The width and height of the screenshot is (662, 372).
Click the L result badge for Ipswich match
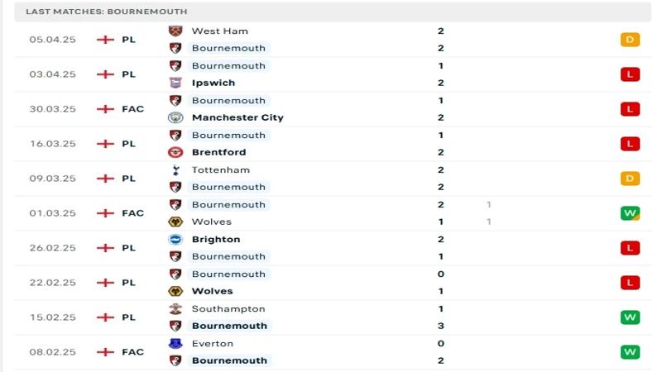click(x=630, y=74)
